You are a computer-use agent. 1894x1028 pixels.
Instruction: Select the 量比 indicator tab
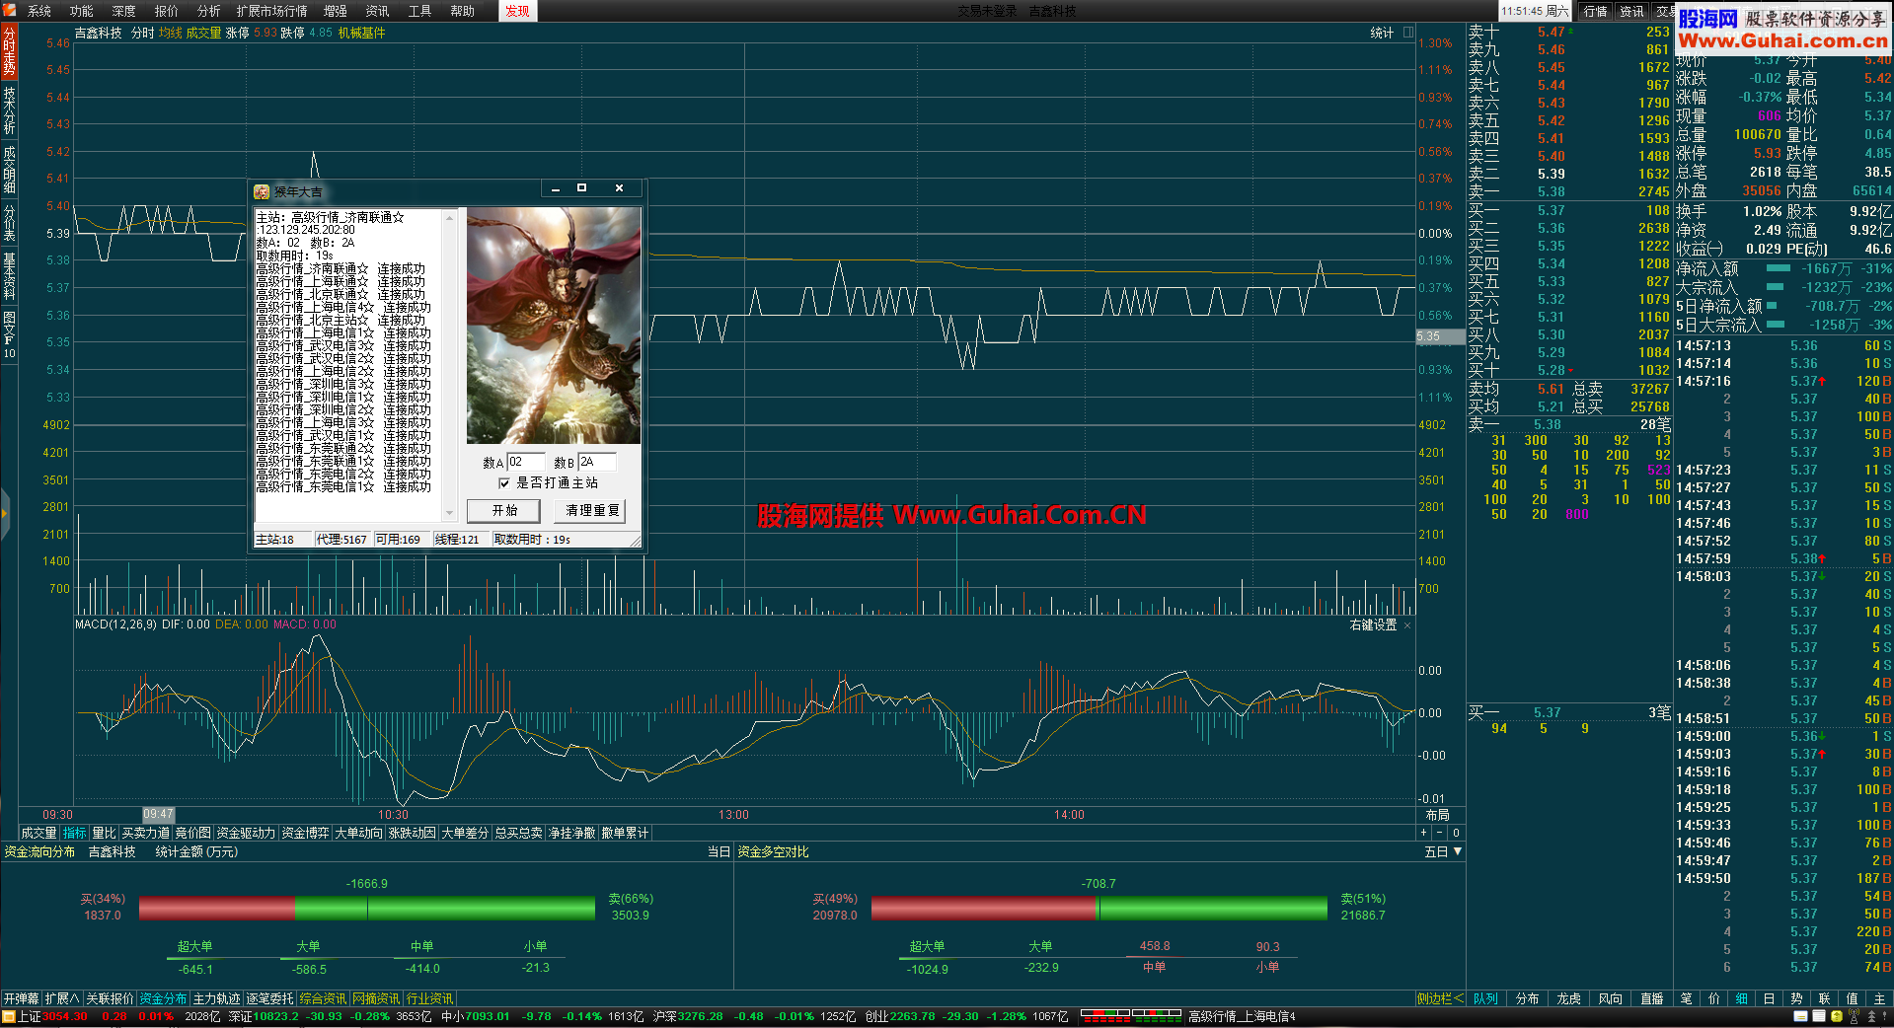[x=104, y=834]
